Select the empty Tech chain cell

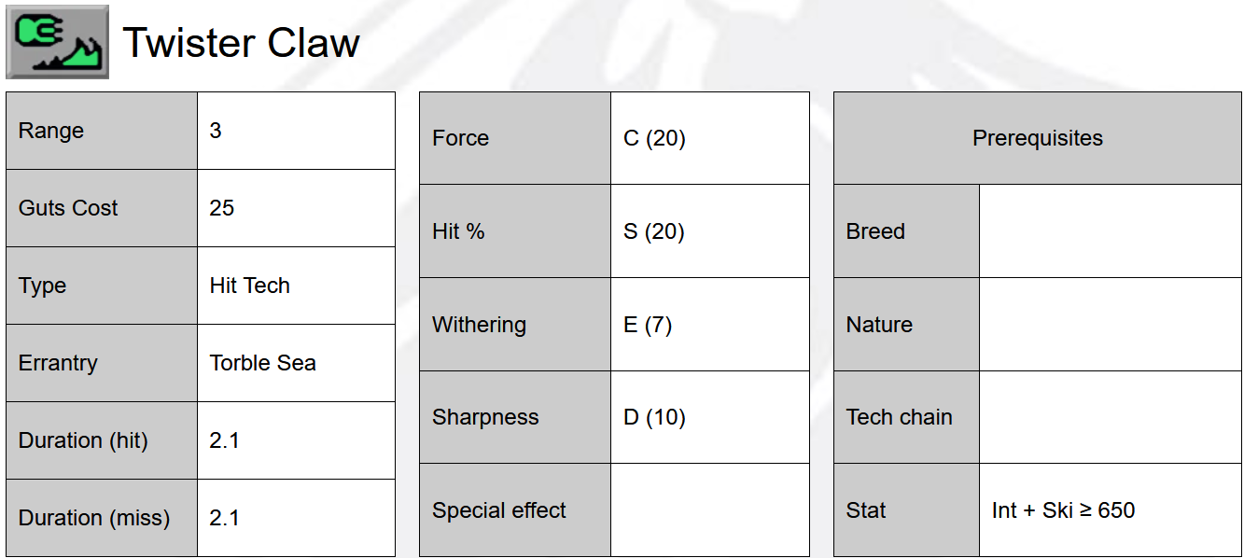click(x=1110, y=417)
